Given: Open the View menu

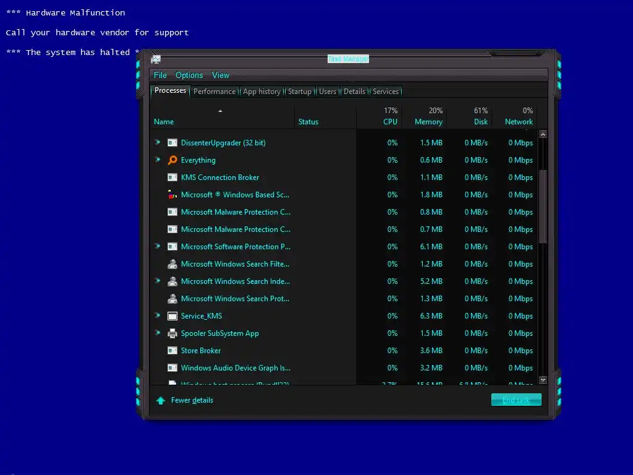Looking at the screenshot, I should tap(221, 75).
